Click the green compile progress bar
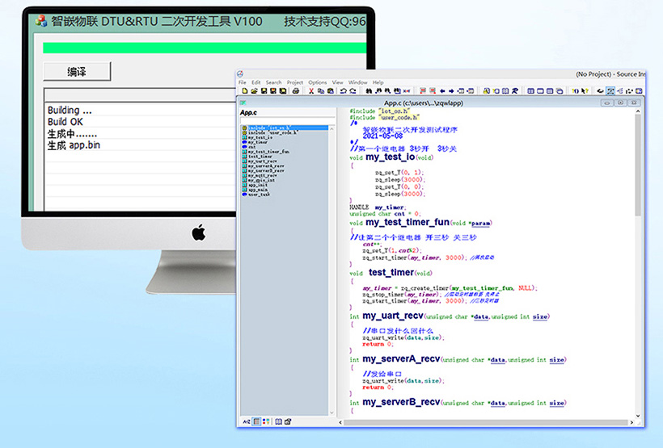 tap(202, 48)
